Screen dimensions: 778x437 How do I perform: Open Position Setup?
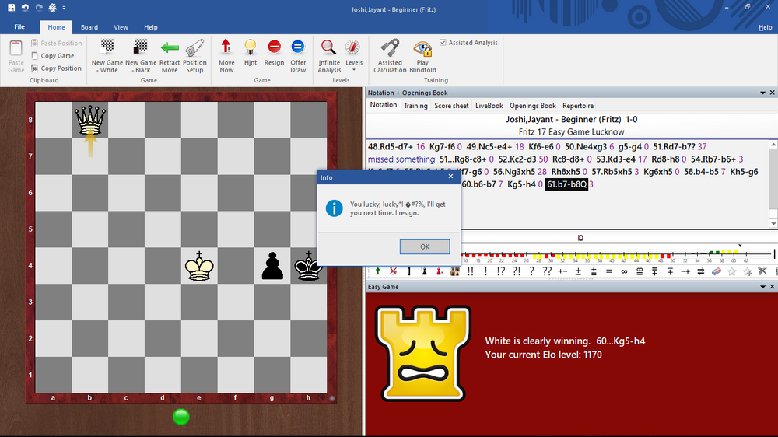click(194, 56)
